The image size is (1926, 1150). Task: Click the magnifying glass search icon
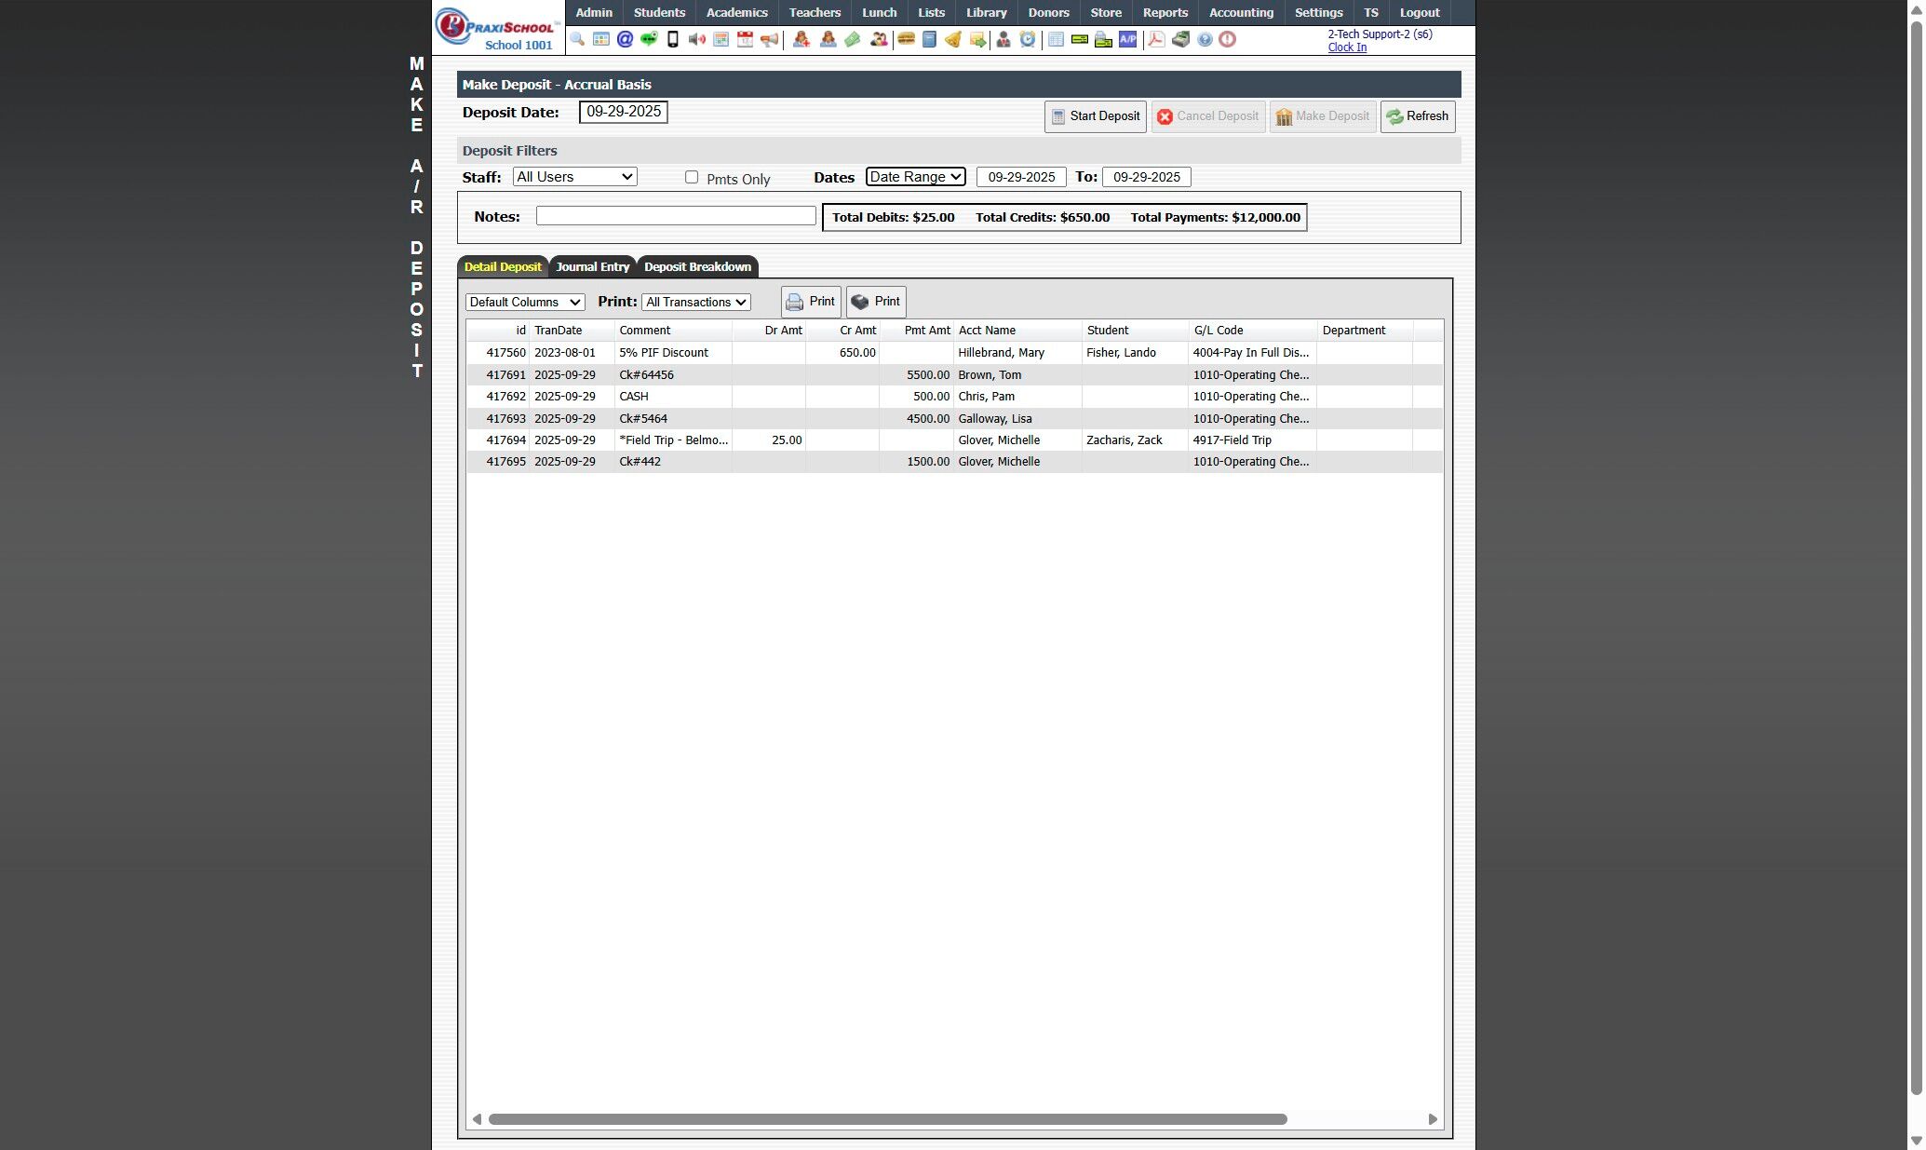(577, 39)
